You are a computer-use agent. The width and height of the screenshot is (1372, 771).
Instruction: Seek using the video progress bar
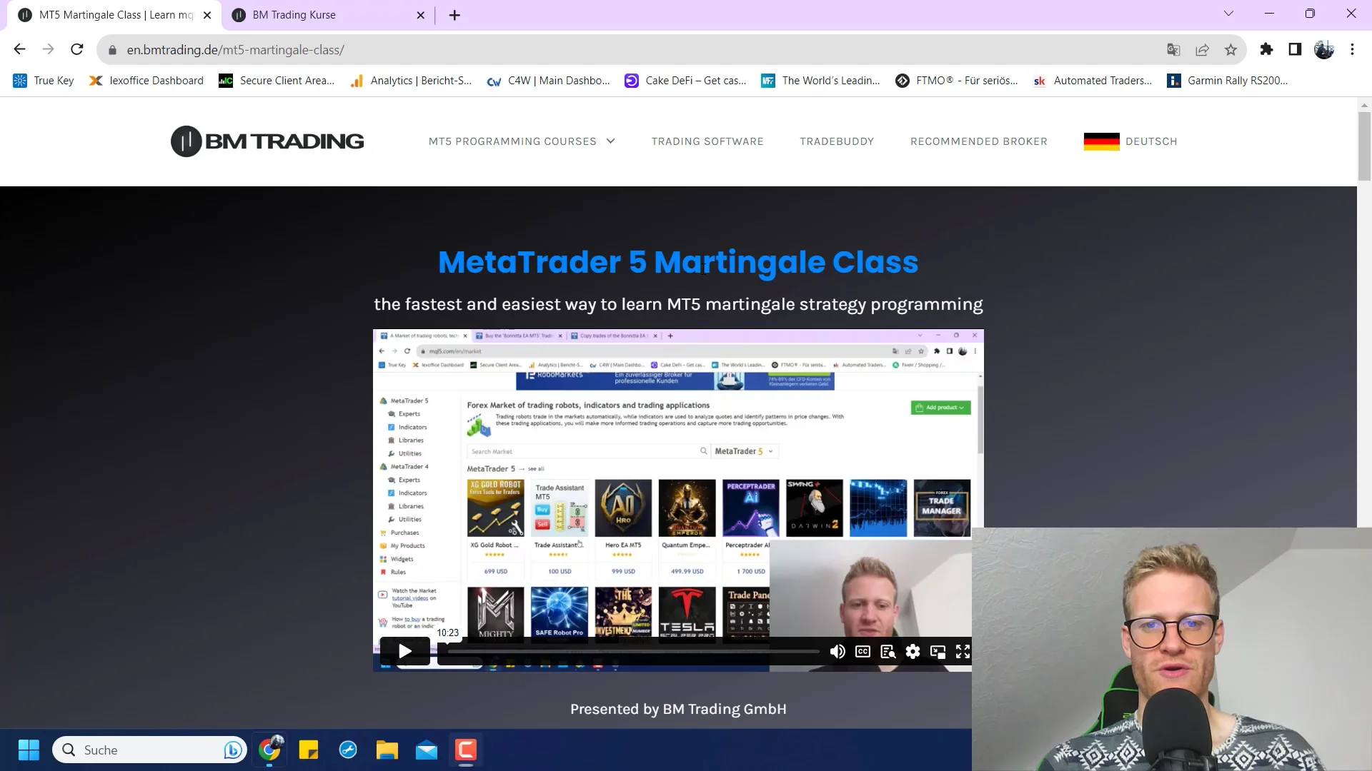tap(632, 651)
